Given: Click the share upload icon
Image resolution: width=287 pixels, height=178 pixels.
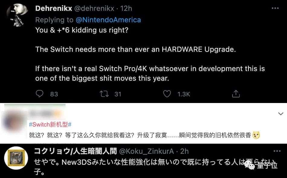Looking at the screenshot, I should (x=236, y=94).
